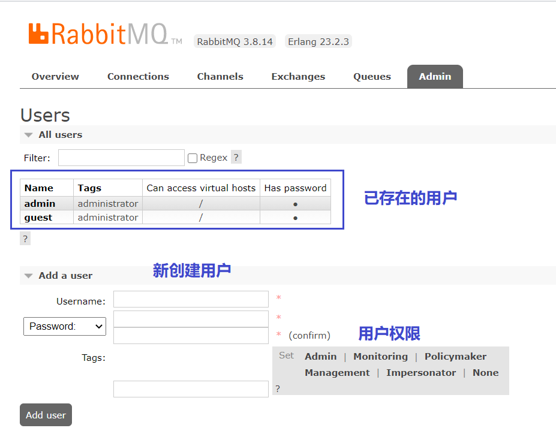Click the Username input field
Image resolution: width=556 pixels, height=434 pixels.
(x=191, y=299)
